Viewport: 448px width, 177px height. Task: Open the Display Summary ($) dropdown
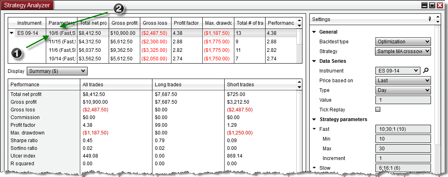pos(57,71)
